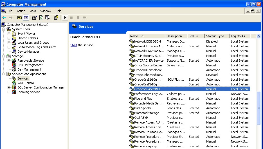
Task: Open Disk Defragmenter from the tree
Action: pos(30,65)
